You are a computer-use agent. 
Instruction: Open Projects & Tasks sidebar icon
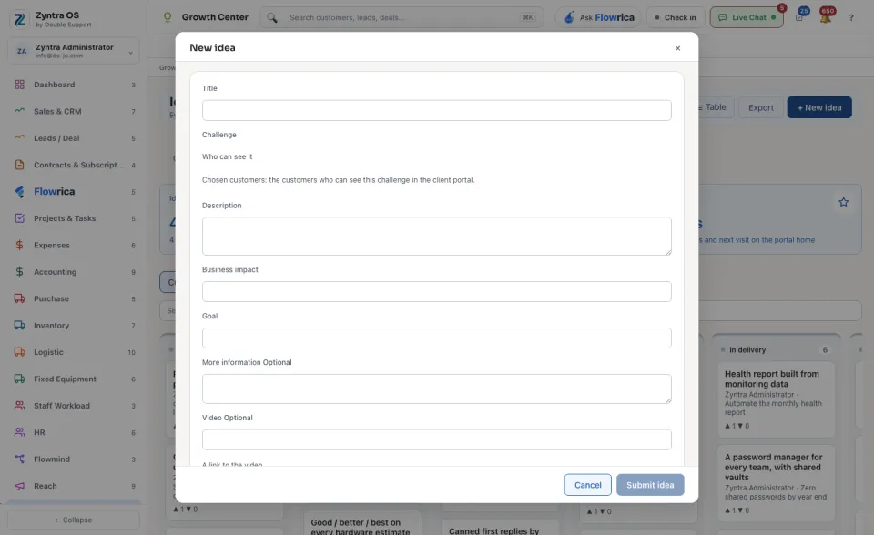click(19, 217)
